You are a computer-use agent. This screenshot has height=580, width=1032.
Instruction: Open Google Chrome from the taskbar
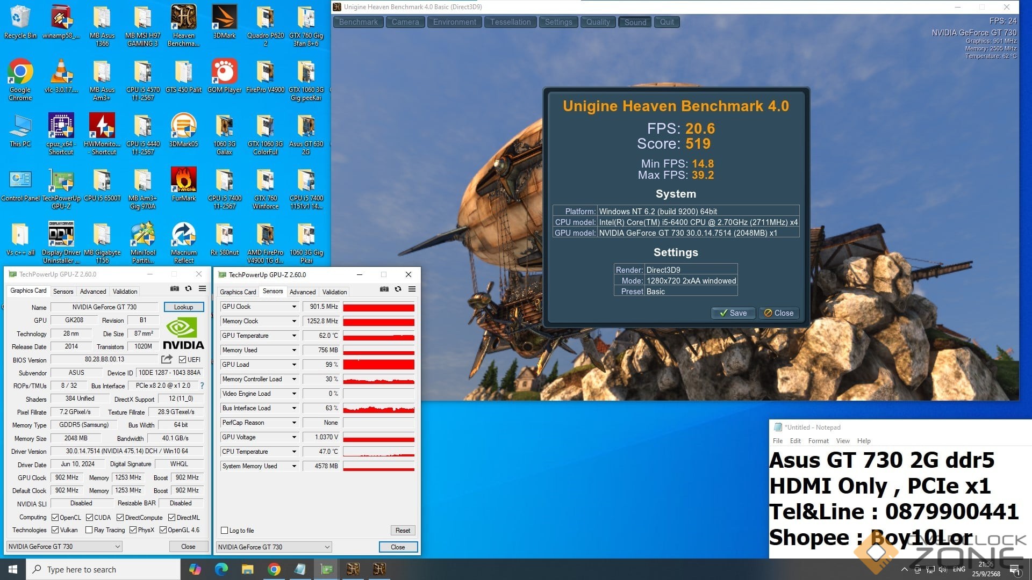[x=274, y=569]
